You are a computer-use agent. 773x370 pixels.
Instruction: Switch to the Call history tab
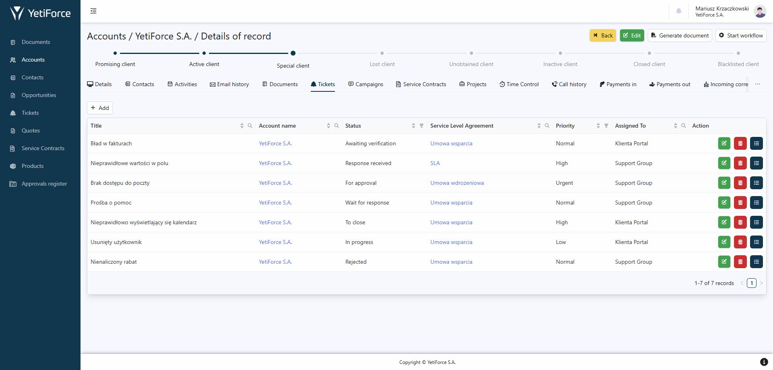tap(569, 84)
